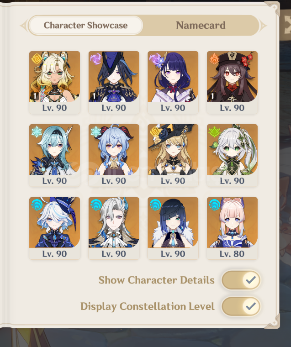The image size is (291, 347).
Task: Click the left arrow beside the tabs
Action: coord(23,26)
